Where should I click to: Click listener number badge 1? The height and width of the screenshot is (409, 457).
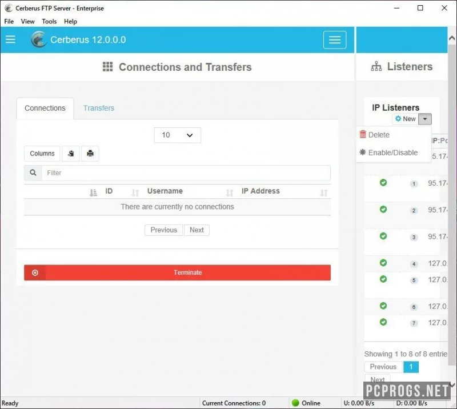pyautogui.click(x=414, y=184)
